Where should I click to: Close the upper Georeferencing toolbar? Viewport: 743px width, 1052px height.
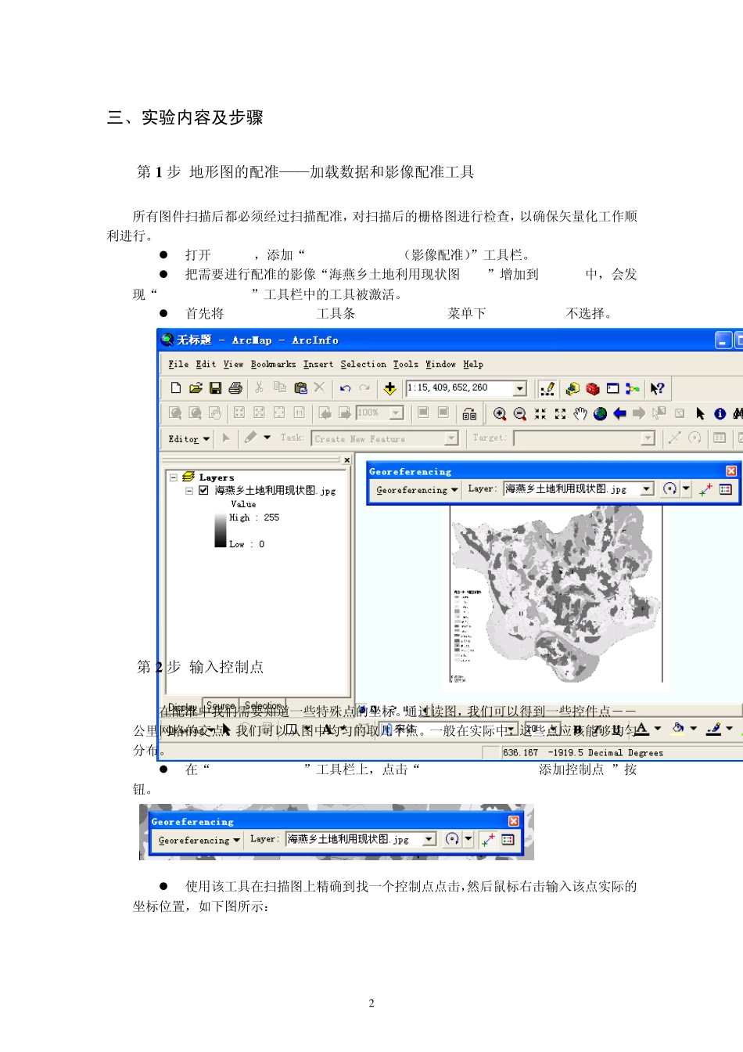(731, 471)
